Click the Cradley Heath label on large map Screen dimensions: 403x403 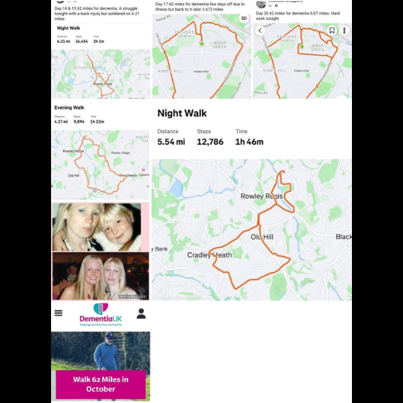tap(210, 255)
